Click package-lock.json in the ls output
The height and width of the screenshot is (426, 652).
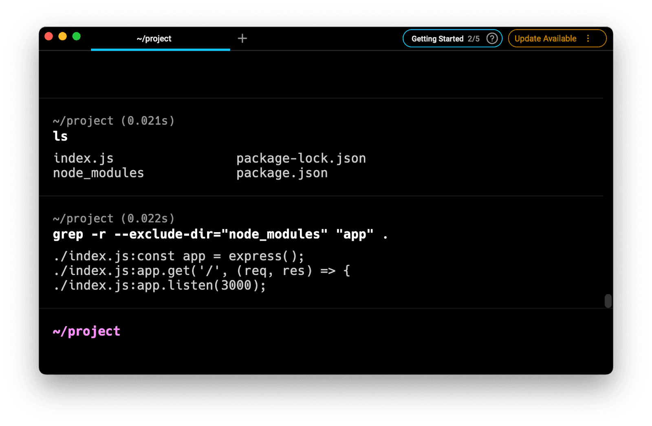(x=301, y=158)
